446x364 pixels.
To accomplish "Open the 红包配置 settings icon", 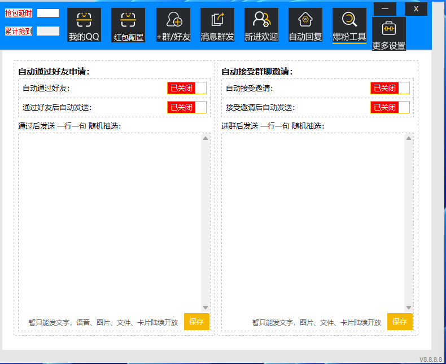I will (x=128, y=20).
